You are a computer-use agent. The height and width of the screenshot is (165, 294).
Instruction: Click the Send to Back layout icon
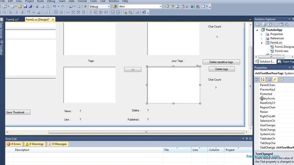tap(130, 12)
